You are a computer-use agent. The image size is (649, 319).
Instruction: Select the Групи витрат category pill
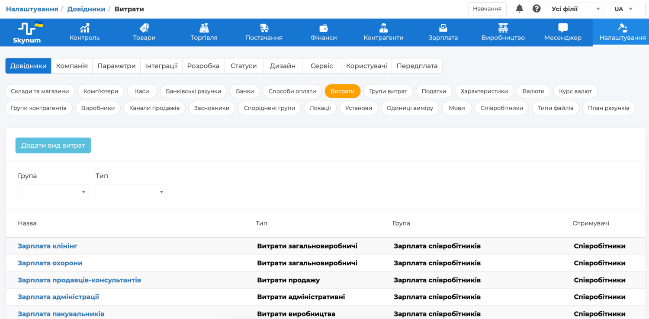[388, 91]
